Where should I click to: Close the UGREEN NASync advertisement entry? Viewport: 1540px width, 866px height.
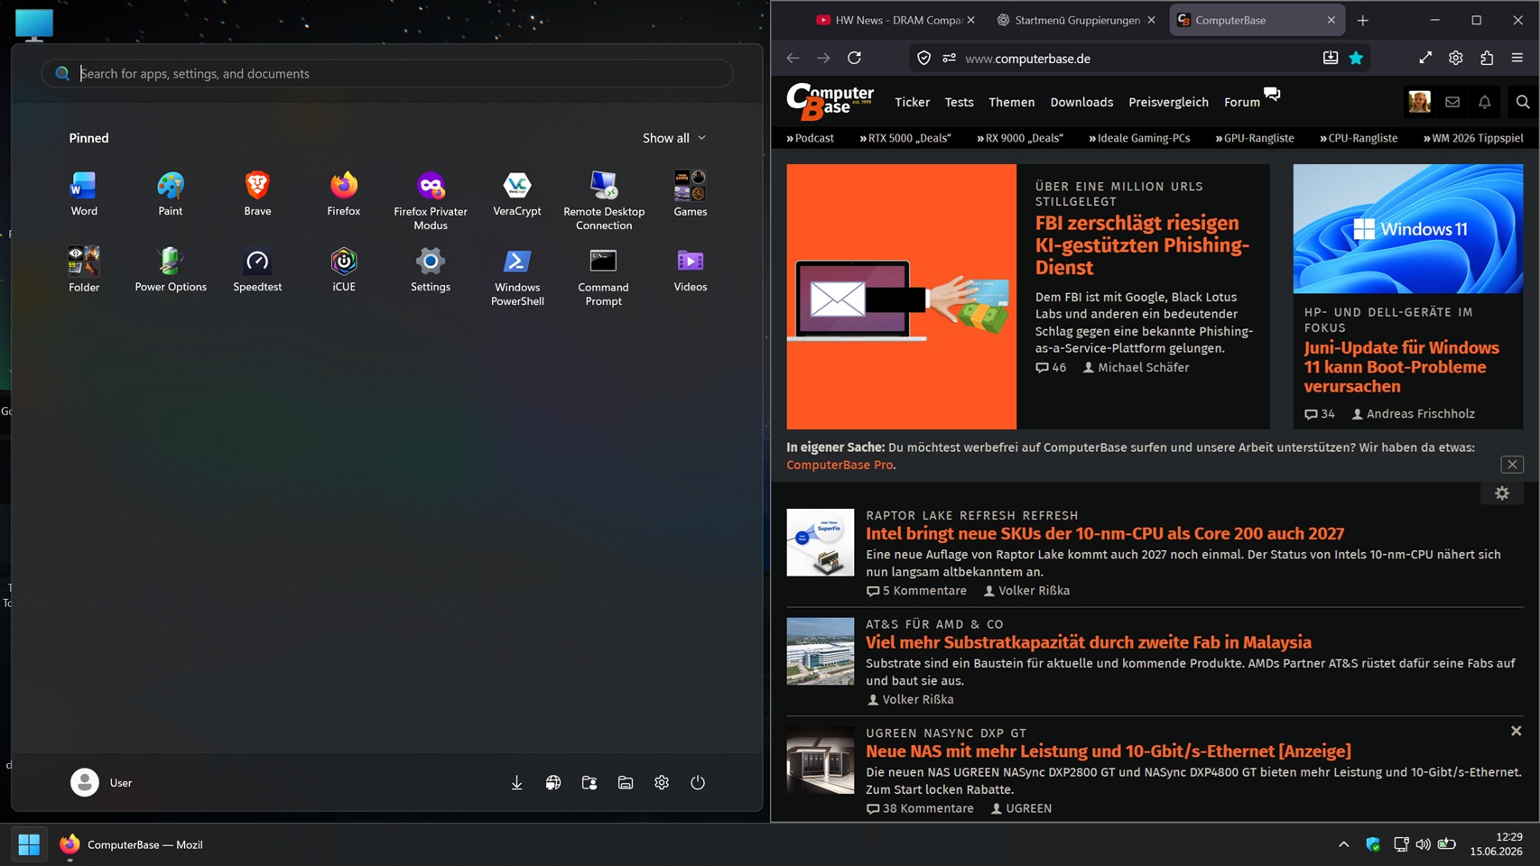(x=1517, y=732)
